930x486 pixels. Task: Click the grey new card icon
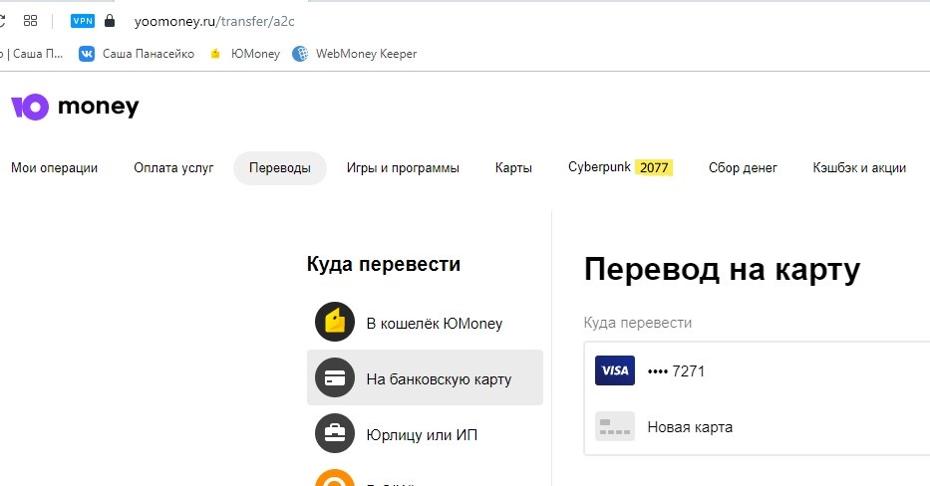(x=615, y=426)
